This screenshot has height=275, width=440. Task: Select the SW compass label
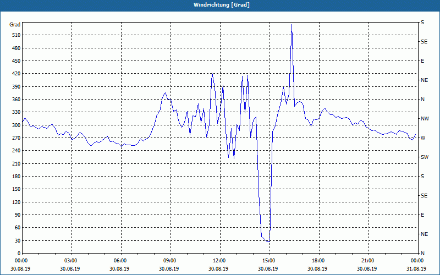pyautogui.click(x=425, y=157)
